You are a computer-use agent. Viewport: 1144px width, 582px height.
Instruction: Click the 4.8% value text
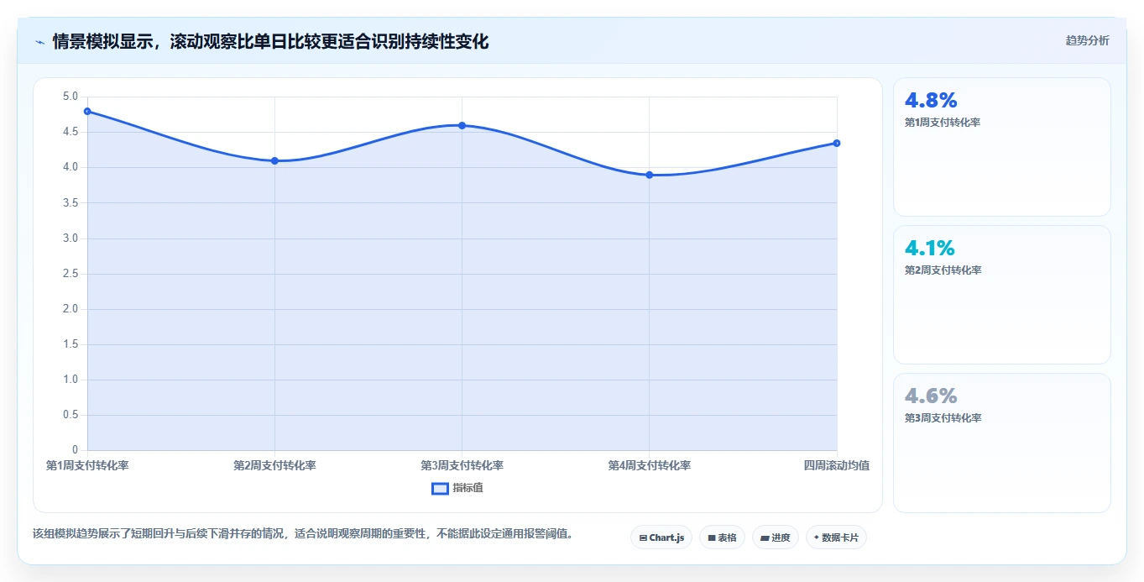pos(931,101)
